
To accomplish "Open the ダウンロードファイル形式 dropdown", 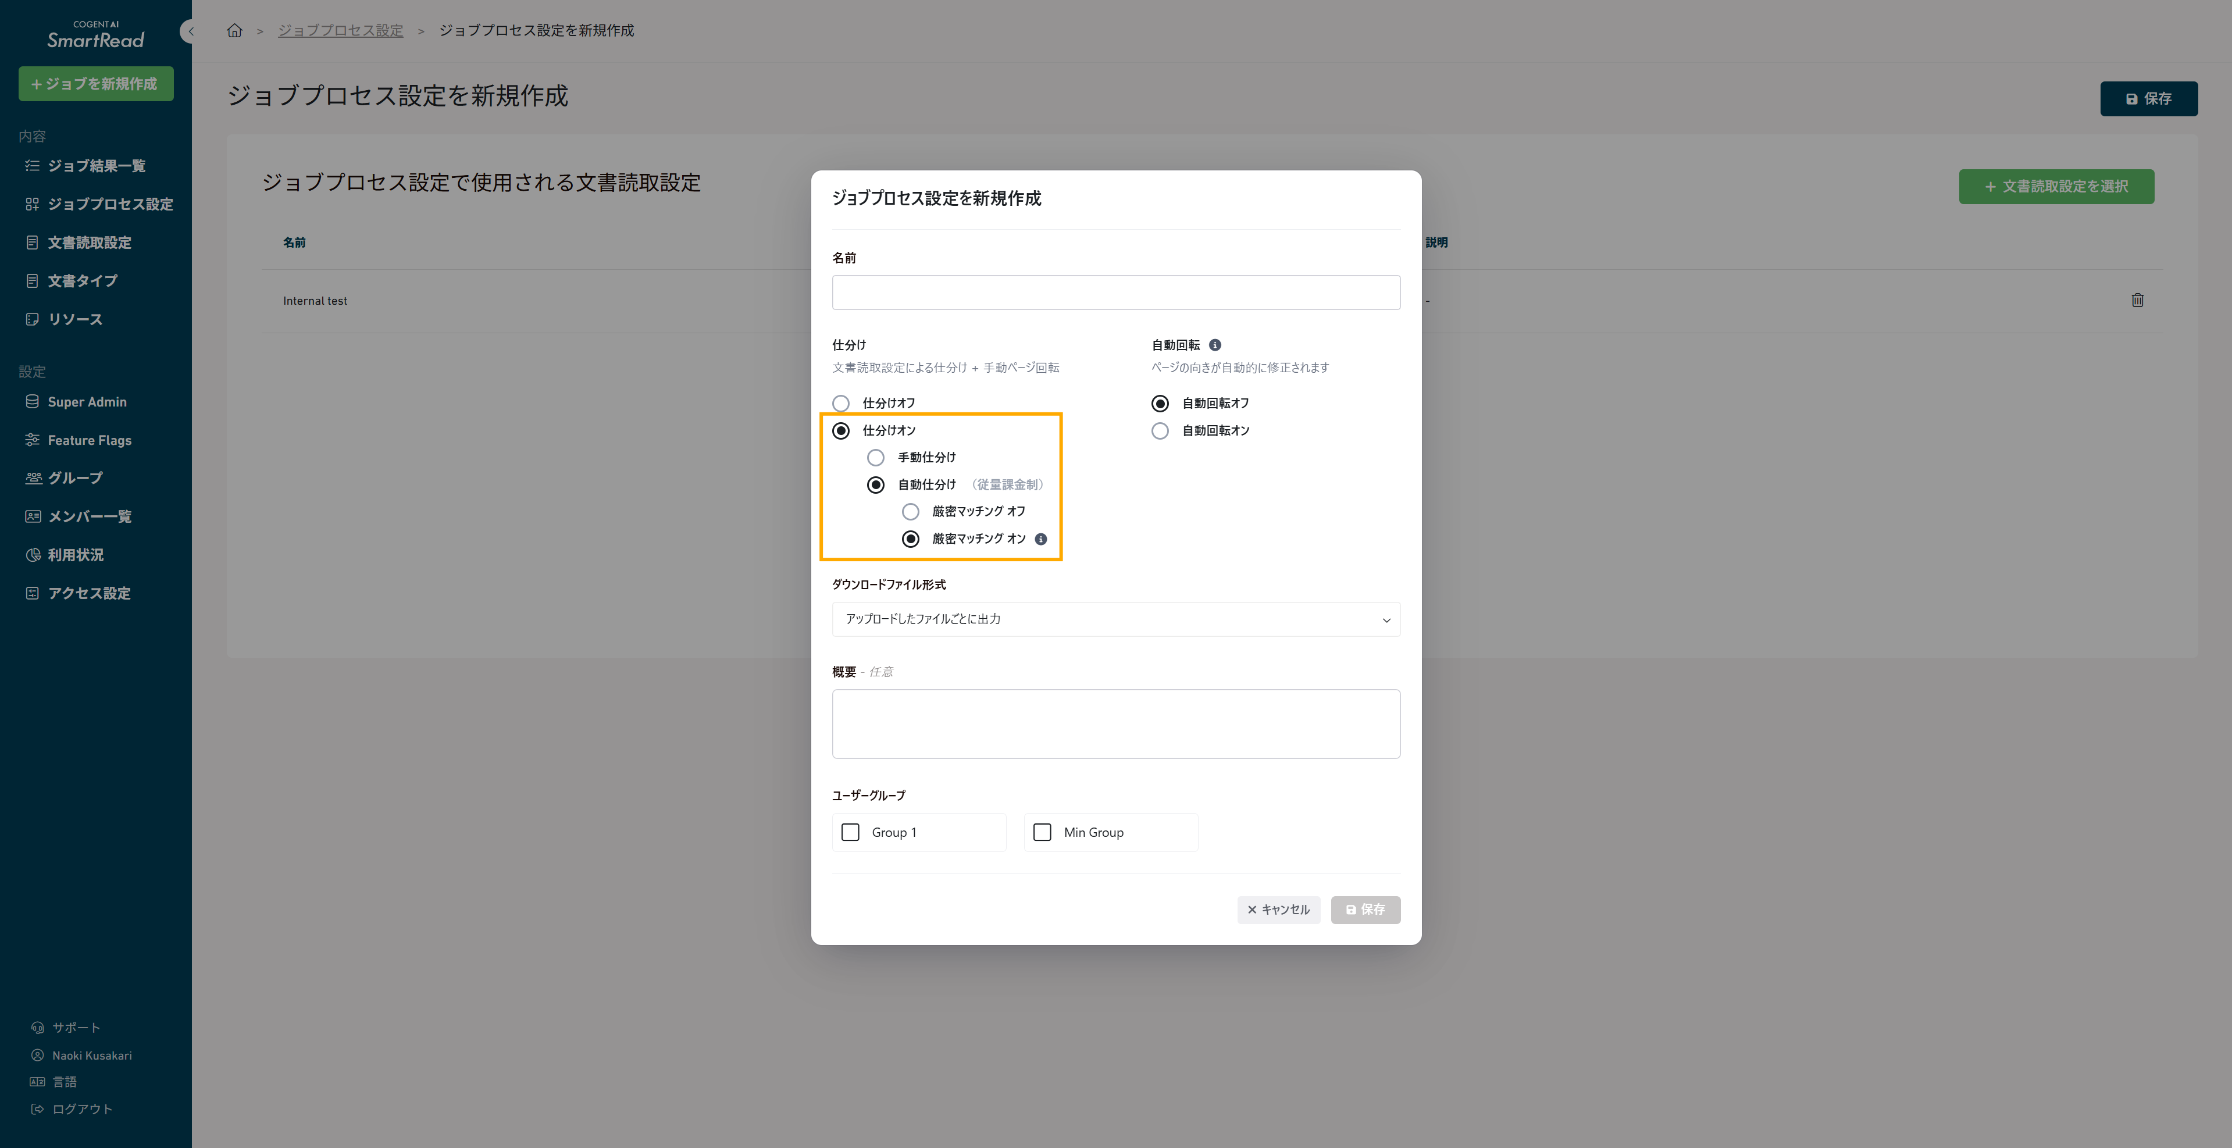I will click(1115, 619).
